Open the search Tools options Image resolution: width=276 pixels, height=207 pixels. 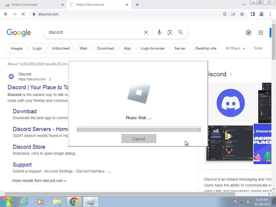coord(258,48)
